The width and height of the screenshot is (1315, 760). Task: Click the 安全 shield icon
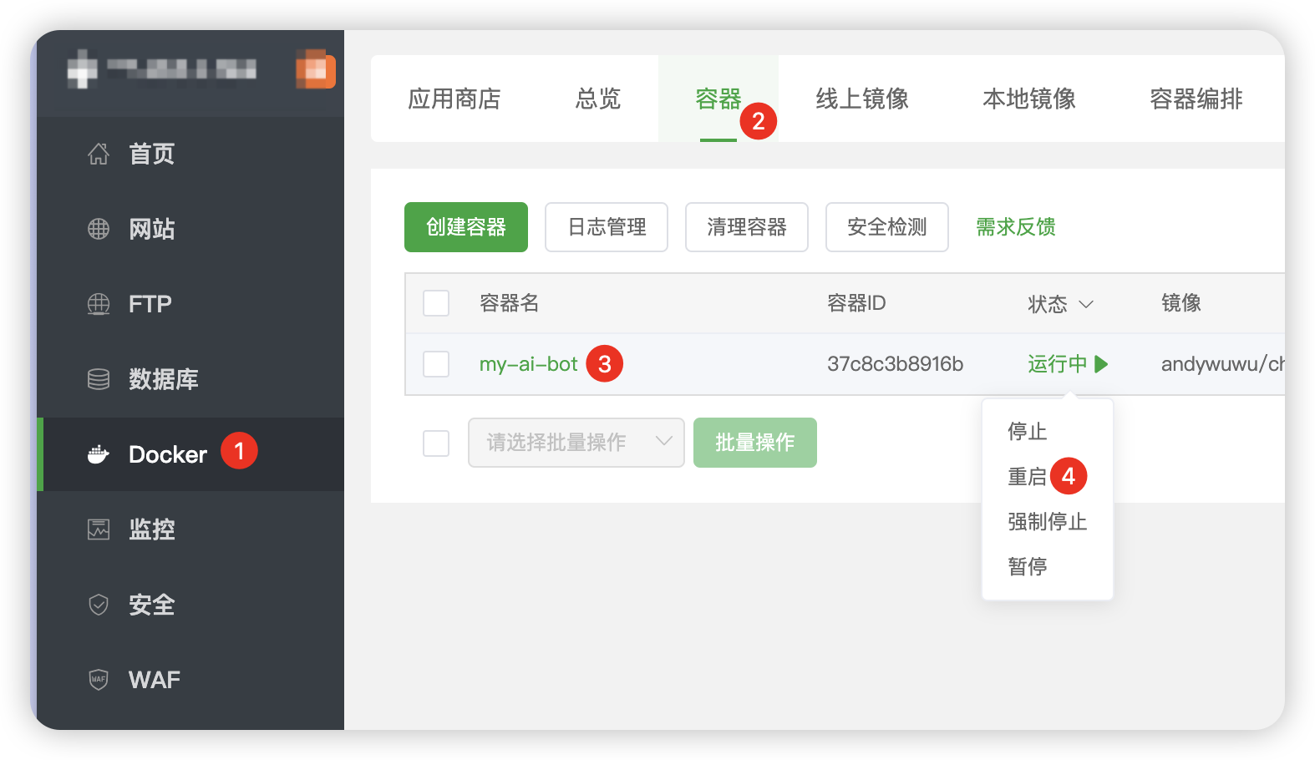tap(99, 605)
